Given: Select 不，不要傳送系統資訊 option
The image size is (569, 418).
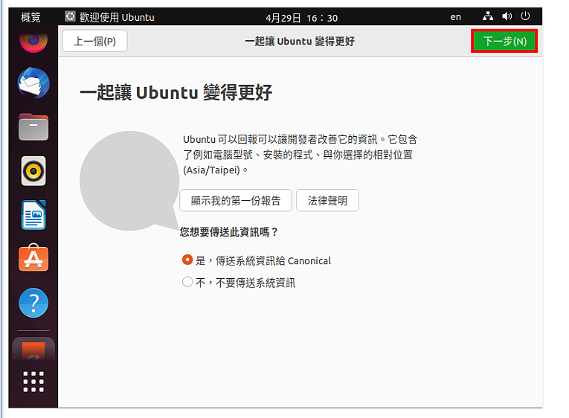Looking at the screenshot, I should [239, 283].
